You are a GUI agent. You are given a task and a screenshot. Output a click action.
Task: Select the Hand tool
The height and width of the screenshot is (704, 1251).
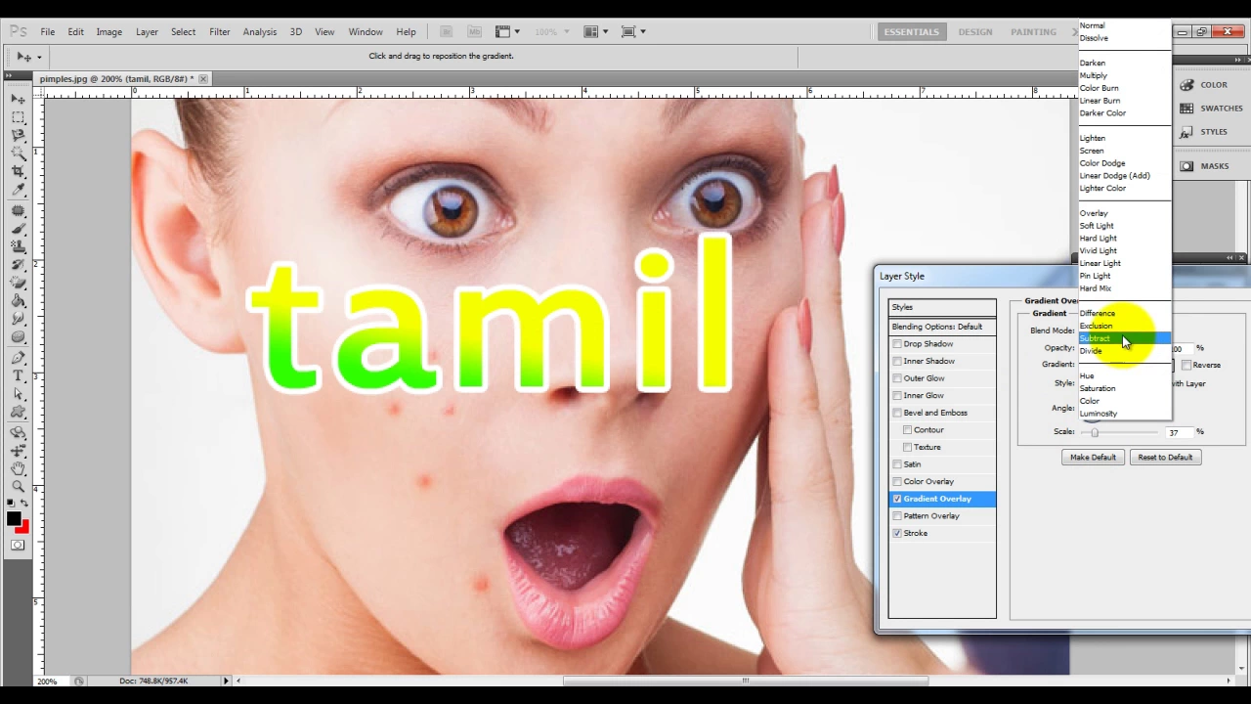pyautogui.click(x=18, y=468)
